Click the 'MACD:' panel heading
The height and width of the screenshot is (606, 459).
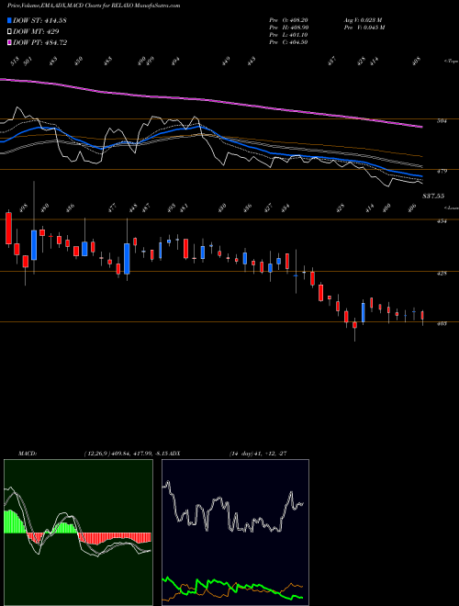pos(27,454)
